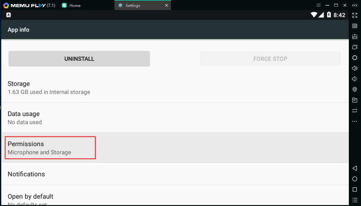Open the shared folder icon
Screen dimensions: 361x206
(x=355, y=100)
